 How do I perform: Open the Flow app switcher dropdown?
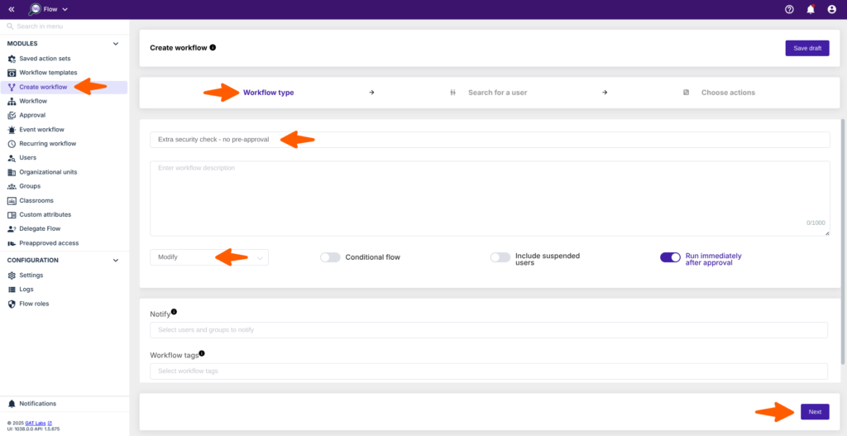(48, 9)
